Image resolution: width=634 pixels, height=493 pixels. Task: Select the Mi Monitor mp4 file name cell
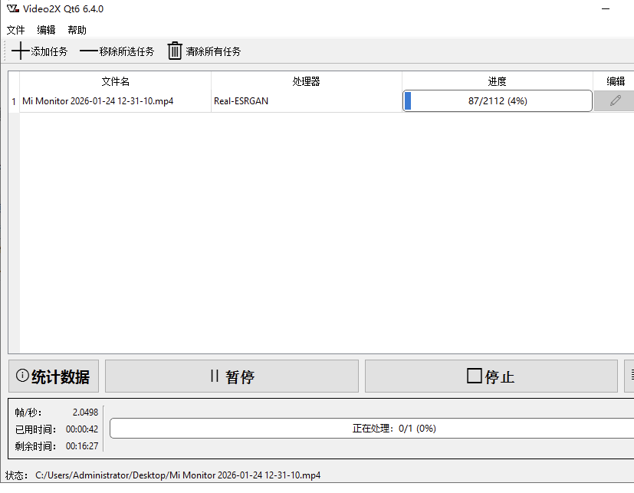pyautogui.click(x=97, y=101)
